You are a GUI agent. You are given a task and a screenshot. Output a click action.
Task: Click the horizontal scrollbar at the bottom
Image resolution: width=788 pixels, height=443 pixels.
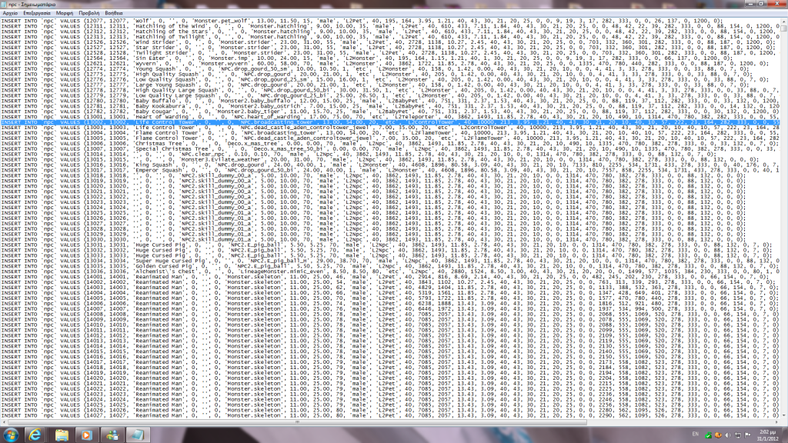point(385,423)
